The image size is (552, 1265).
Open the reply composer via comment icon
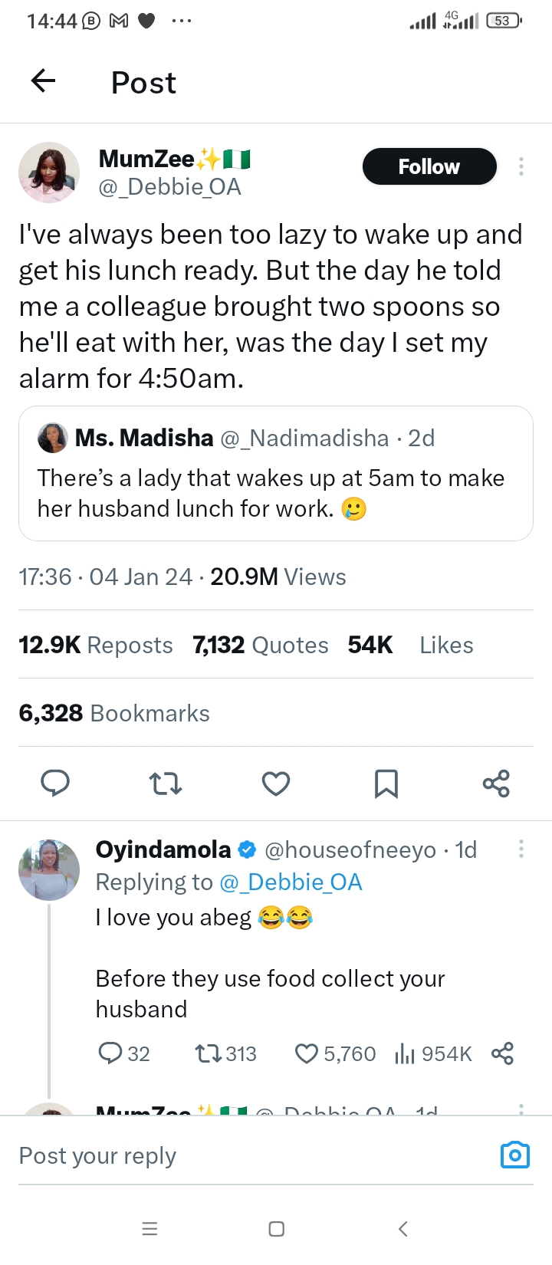[54, 784]
